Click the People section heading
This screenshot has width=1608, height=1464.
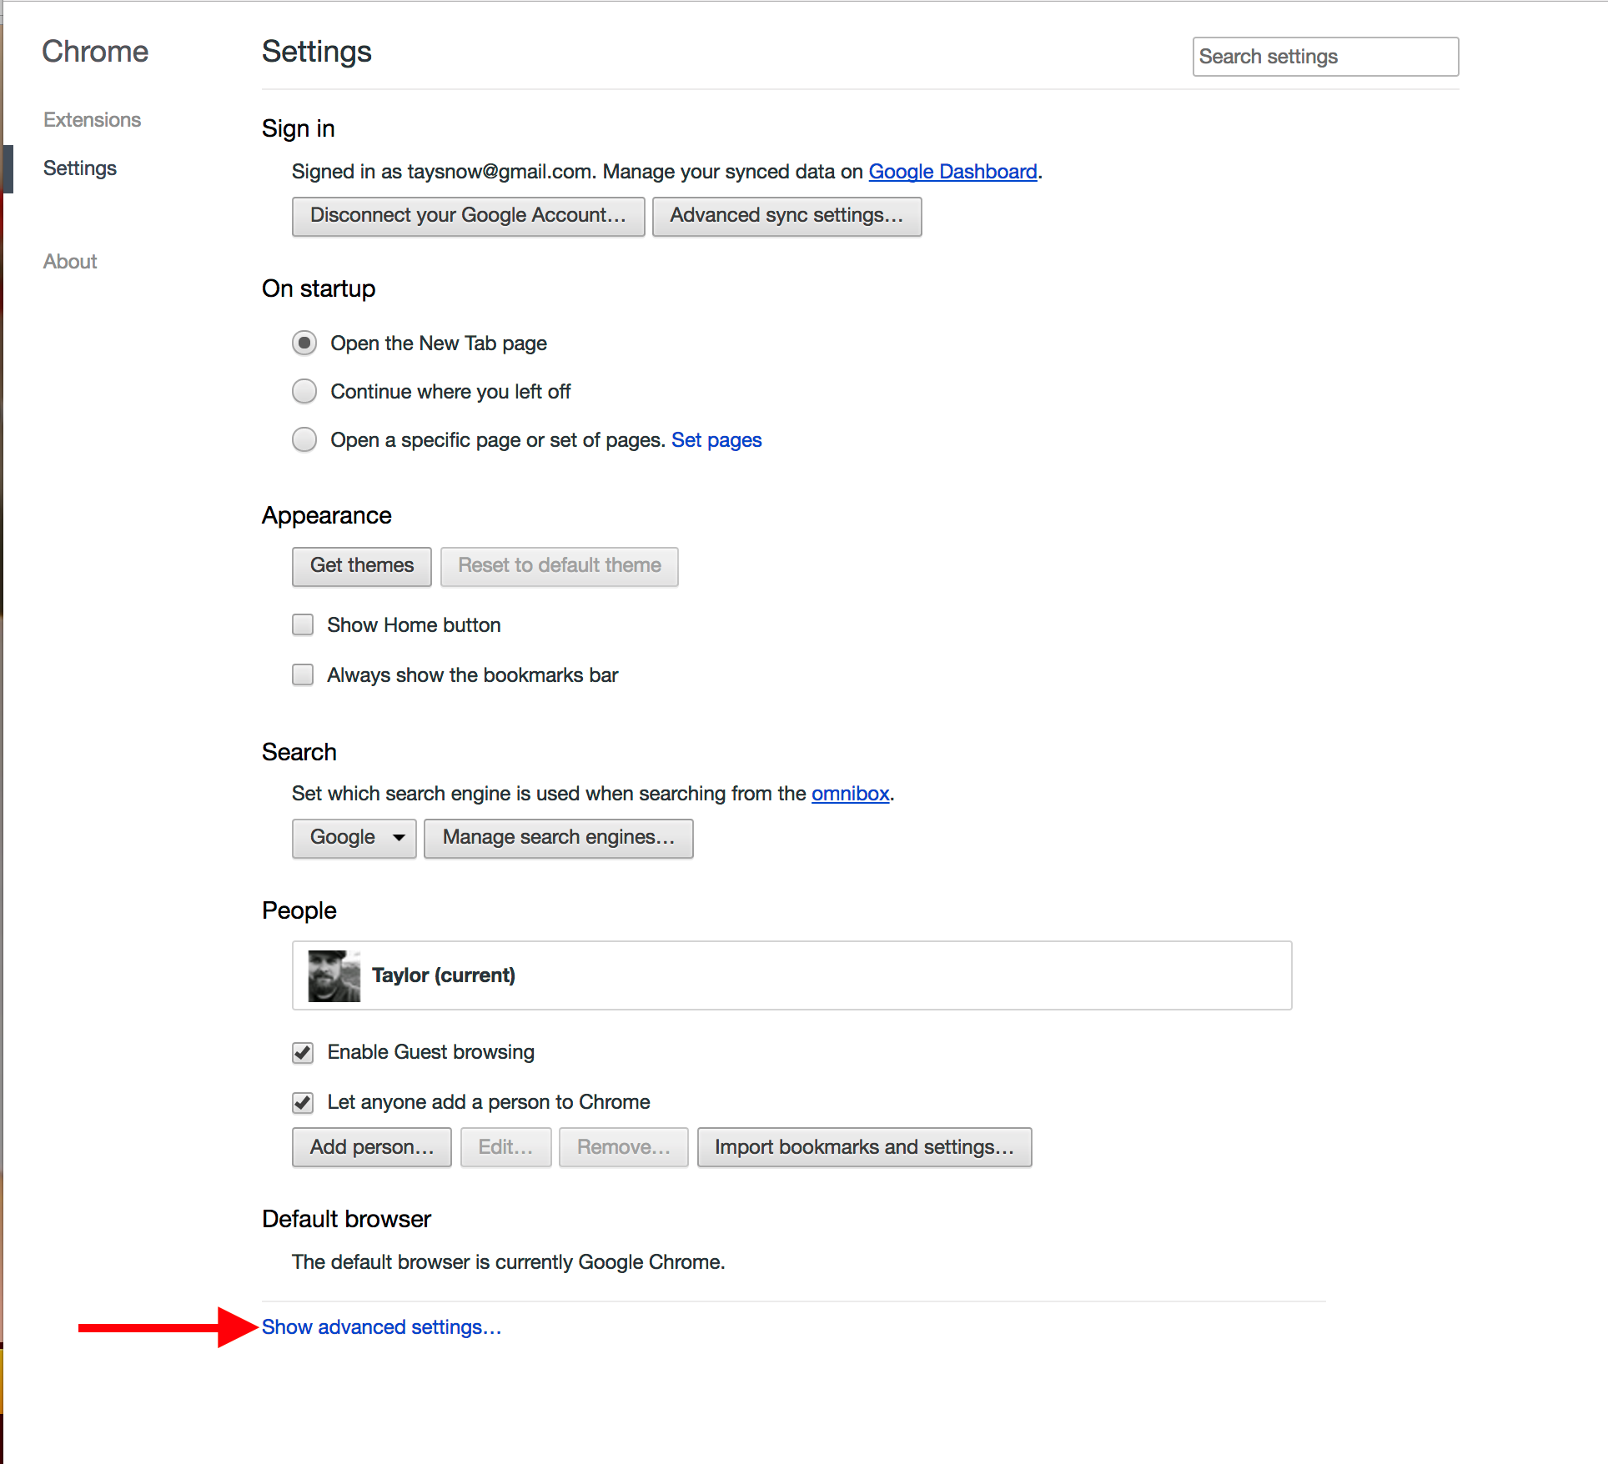[299, 910]
